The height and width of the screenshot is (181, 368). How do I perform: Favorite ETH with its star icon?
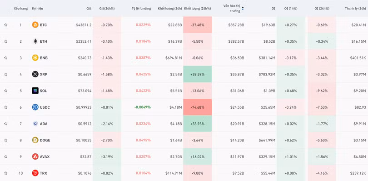coord(6,41)
